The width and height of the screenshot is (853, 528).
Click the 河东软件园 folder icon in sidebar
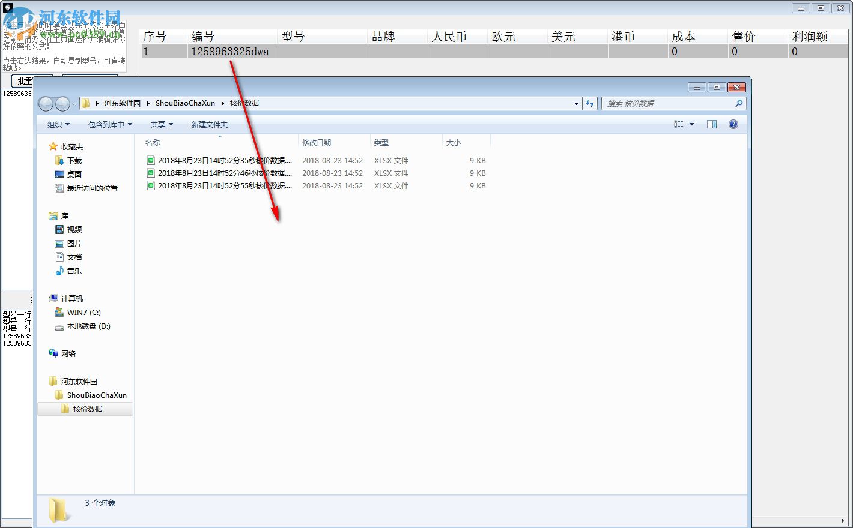click(53, 381)
